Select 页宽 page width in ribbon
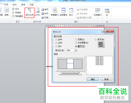The width and height of the screenshot is (131, 103). click(x=45, y=18)
